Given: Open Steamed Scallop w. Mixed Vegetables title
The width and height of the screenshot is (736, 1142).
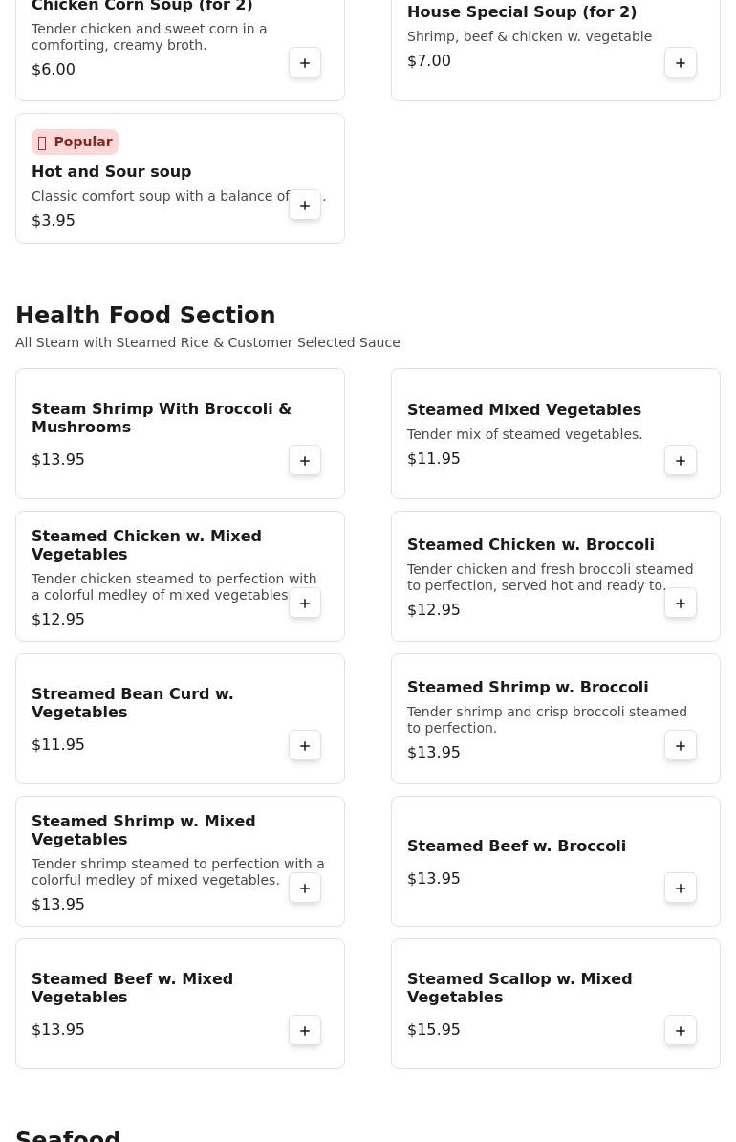Looking at the screenshot, I should tap(519, 988).
